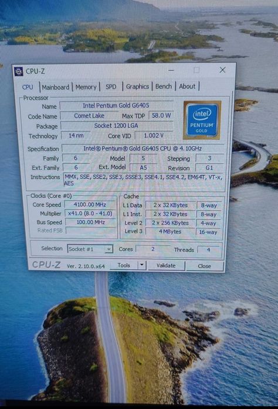Select the CPU tab

point(28,87)
